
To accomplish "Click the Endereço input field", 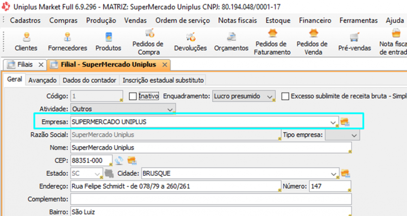I will tap(176, 186).
